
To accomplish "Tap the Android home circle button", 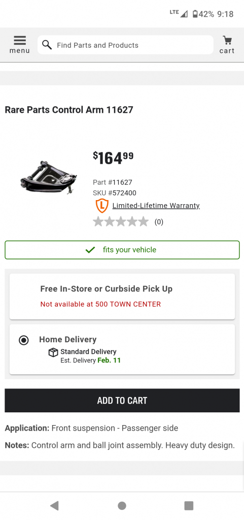I will 122,505.
